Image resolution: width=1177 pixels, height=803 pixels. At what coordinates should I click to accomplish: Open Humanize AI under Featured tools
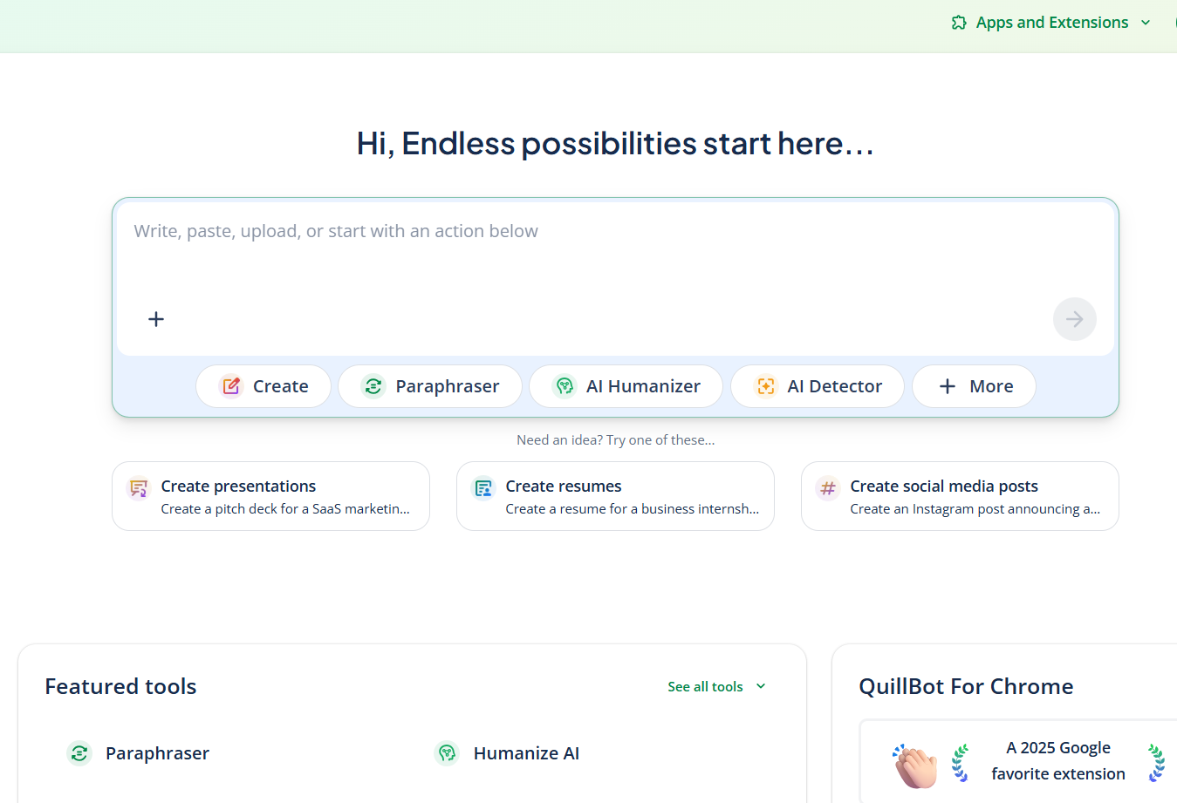click(526, 753)
